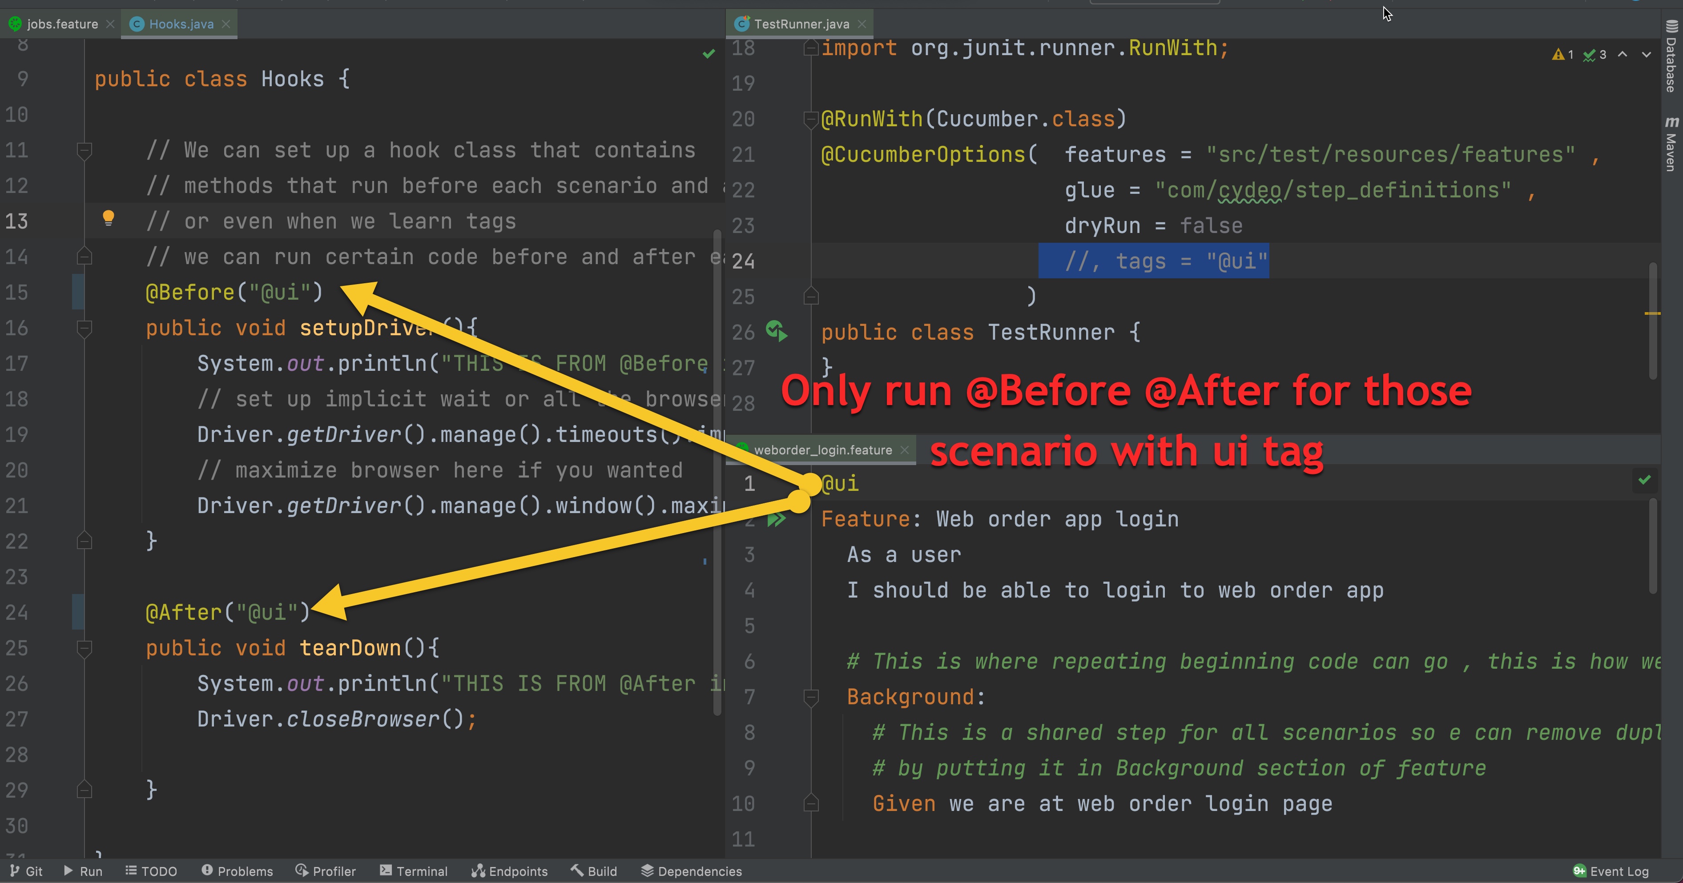Open the Run tool window
The image size is (1683, 883).
(x=83, y=871)
